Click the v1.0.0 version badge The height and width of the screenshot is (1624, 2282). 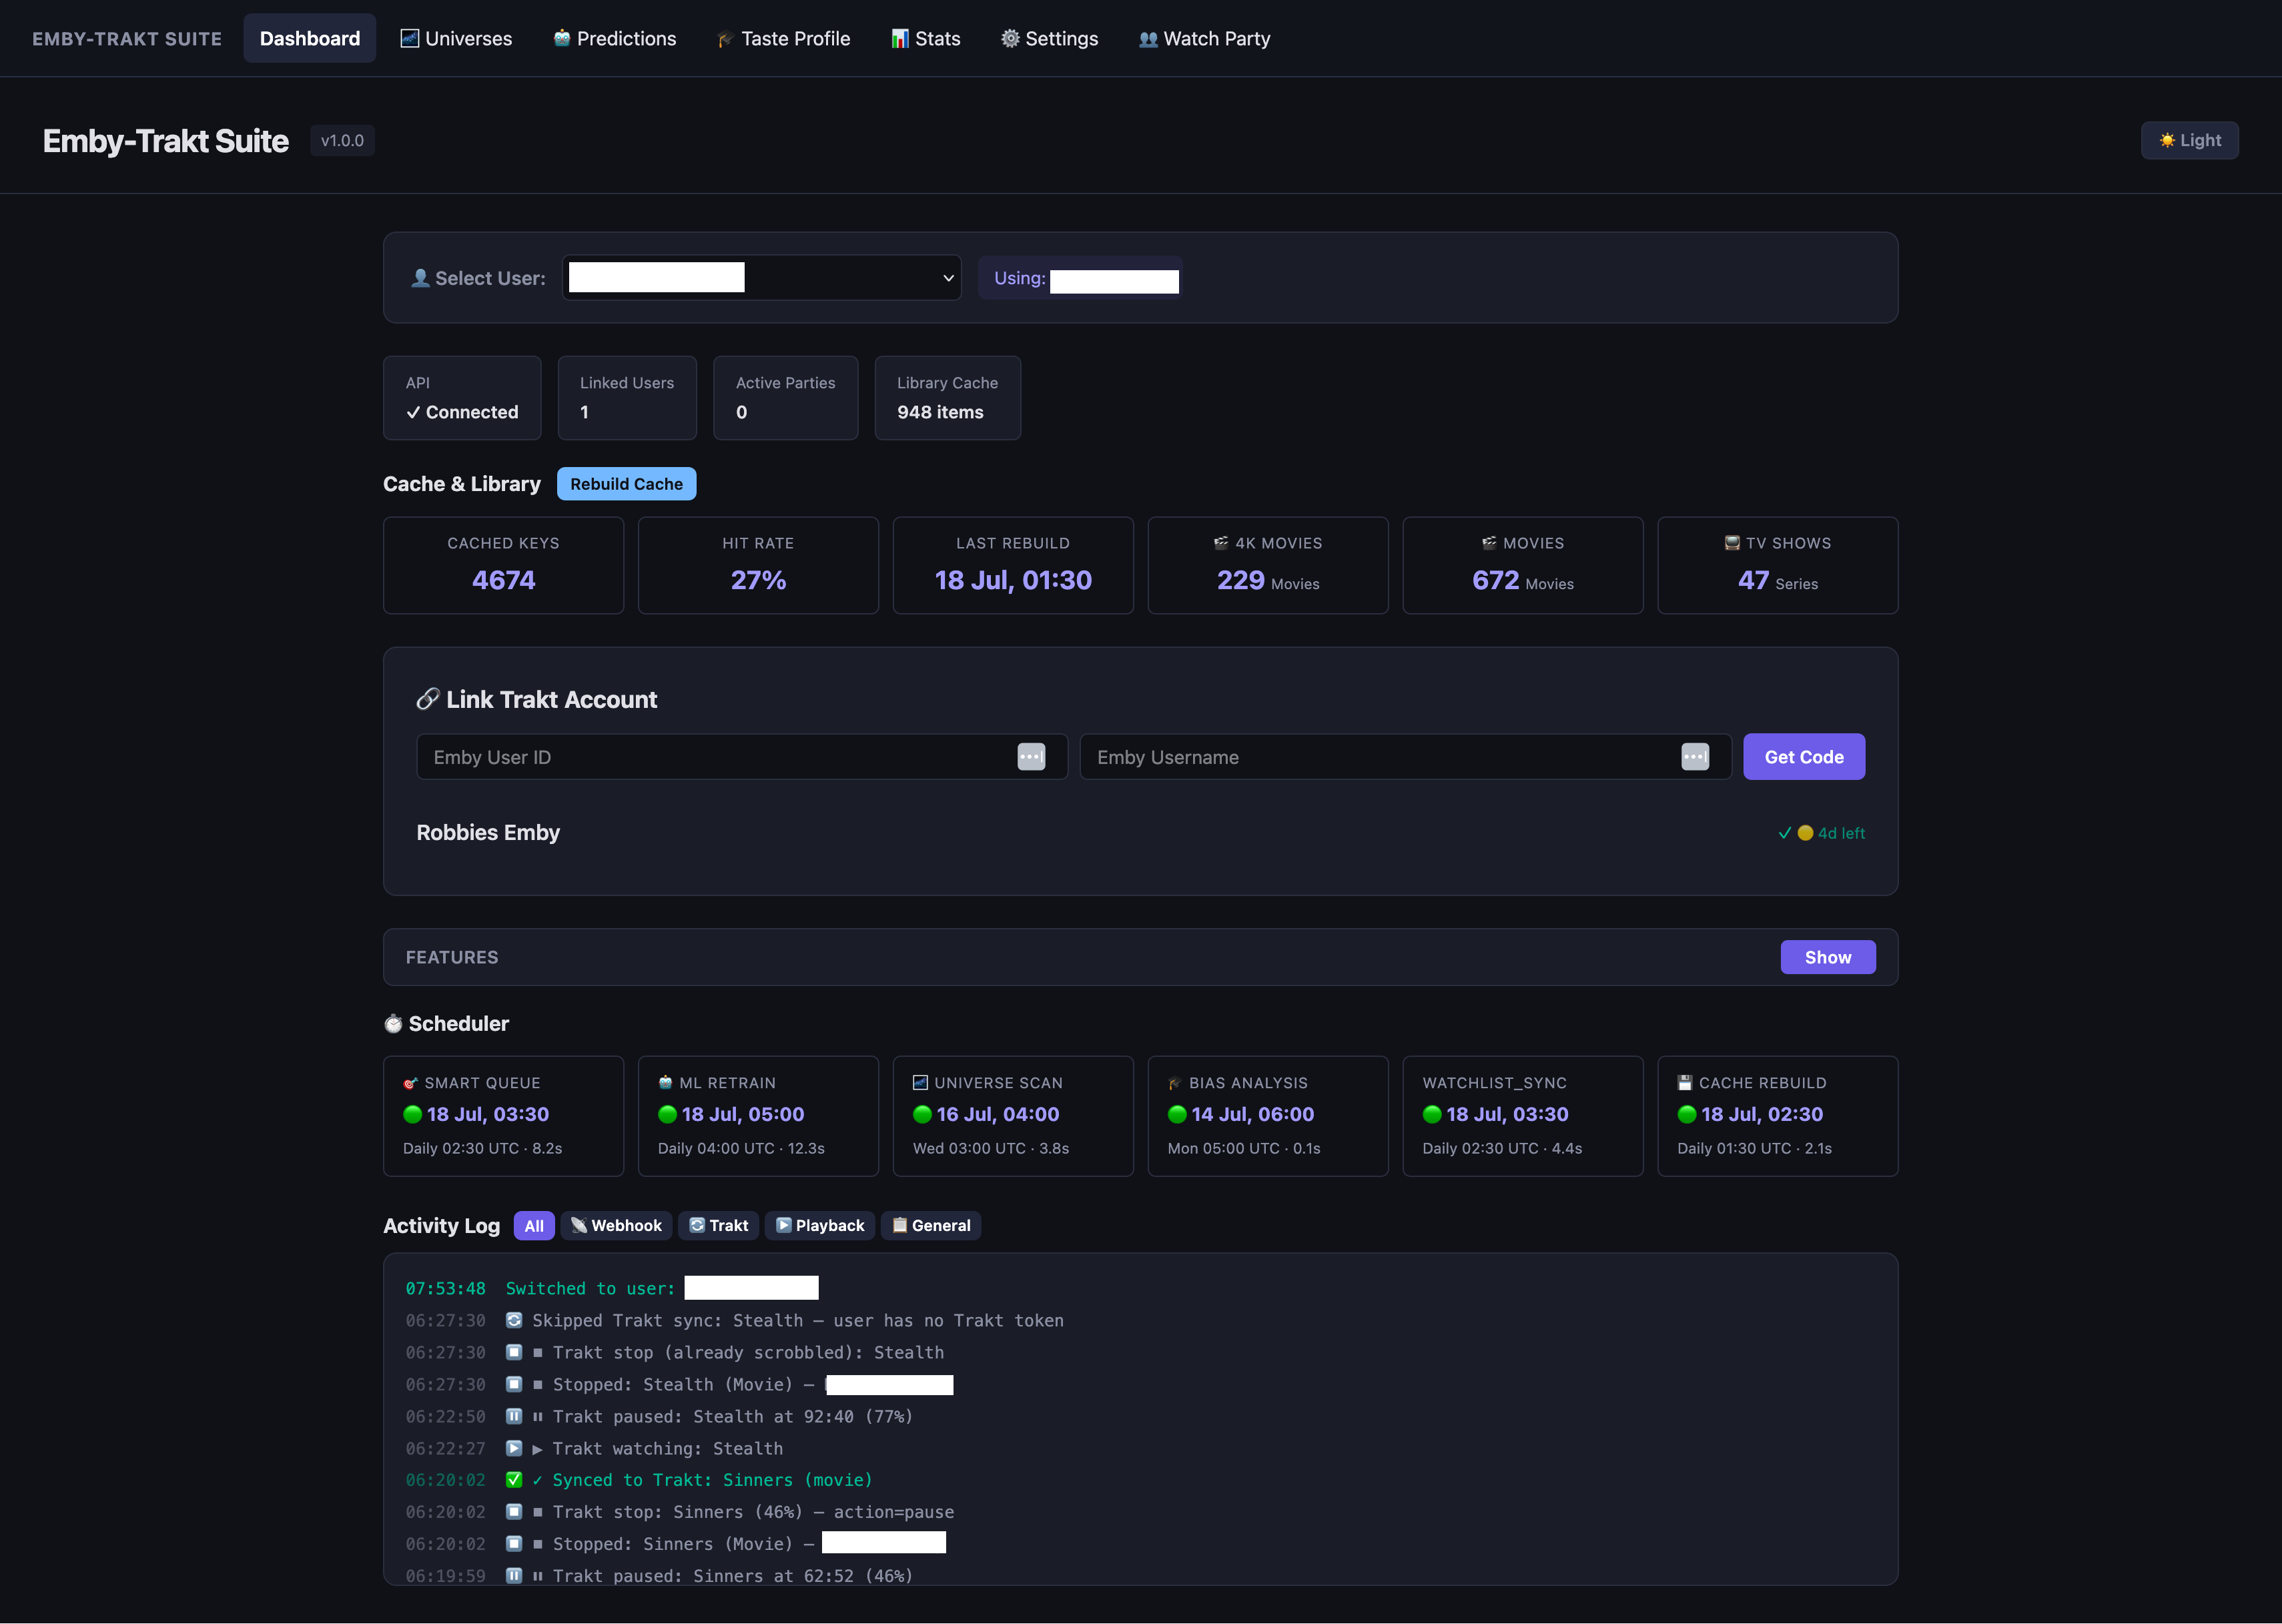coord(342,141)
